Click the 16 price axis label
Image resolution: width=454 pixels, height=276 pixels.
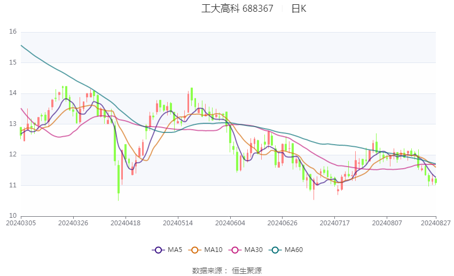[x=13, y=32]
